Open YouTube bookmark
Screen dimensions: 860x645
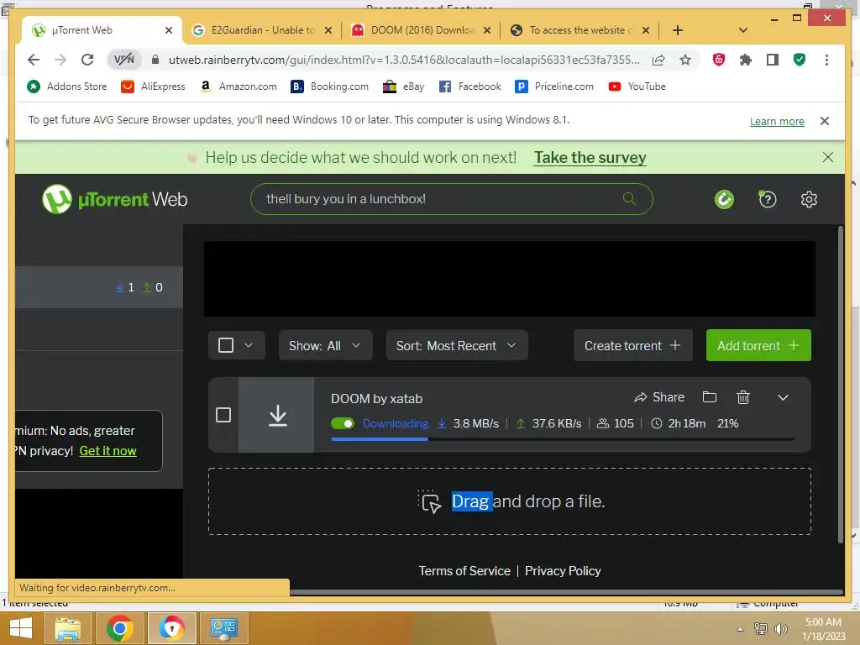tap(637, 87)
